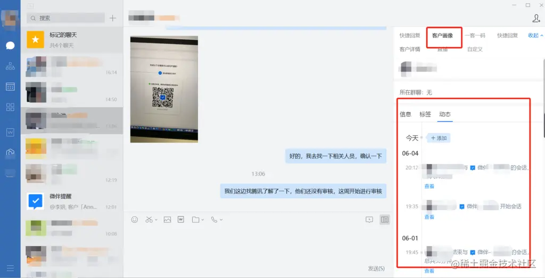This screenshot has height=278, width=545.
Task: Open the Messages chat bubble in sidebar
Action: click(x=10, y=46)
